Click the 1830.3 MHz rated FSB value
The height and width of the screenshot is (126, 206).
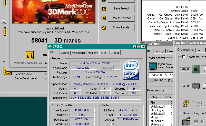click(82, 124)
